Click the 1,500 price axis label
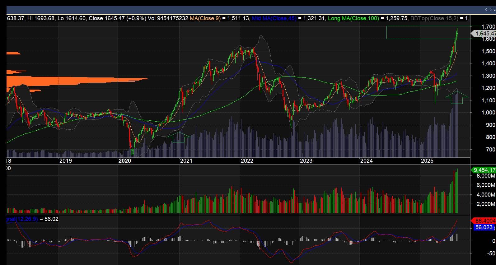496x265 pixels. (488, 51)
